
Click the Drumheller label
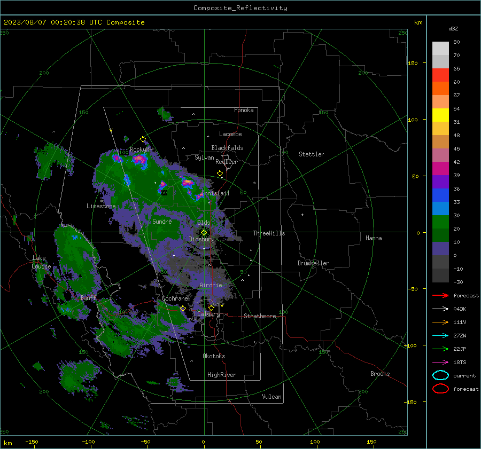click(313, 263)
